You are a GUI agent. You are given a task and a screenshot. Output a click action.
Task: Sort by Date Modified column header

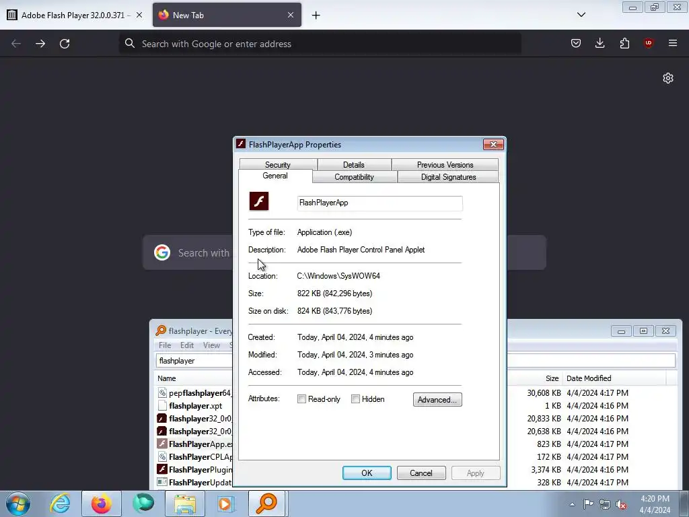coord(589,378)
